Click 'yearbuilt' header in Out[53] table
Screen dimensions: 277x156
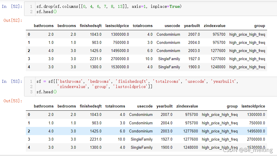[164, 106]
